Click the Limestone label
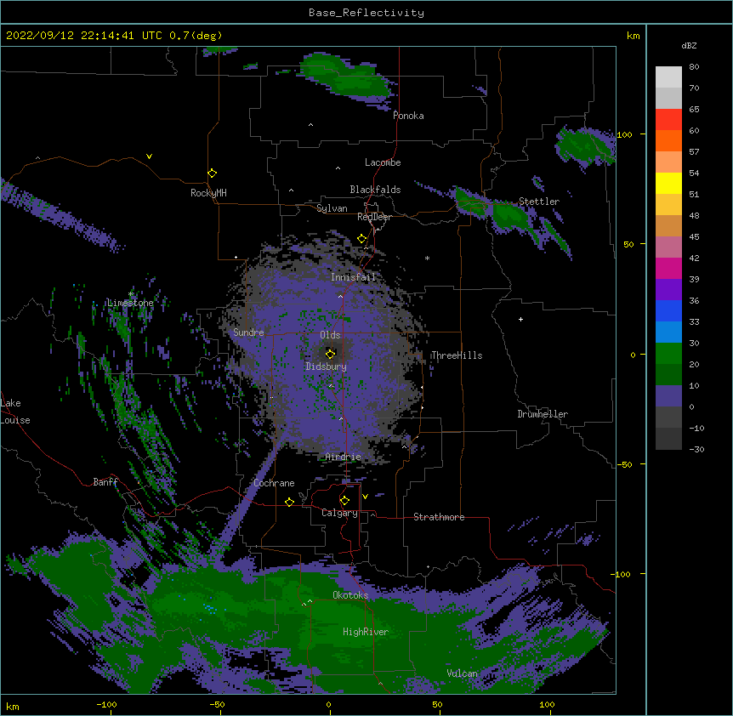The width and height of the screenshot is (733, 716). (130, 303)
